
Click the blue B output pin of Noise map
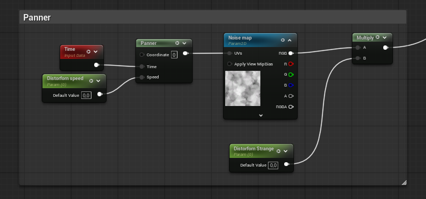coord(291,85)
